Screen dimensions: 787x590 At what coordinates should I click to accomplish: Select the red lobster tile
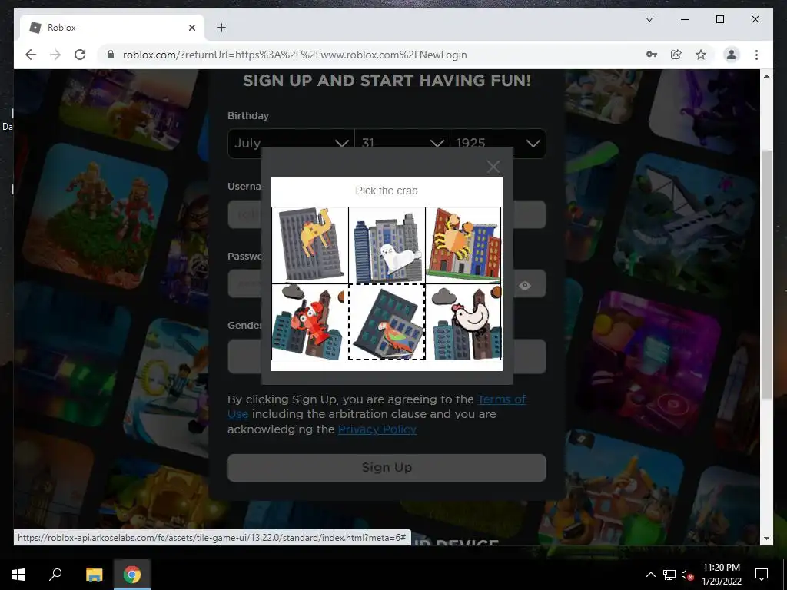pos(310,322)
